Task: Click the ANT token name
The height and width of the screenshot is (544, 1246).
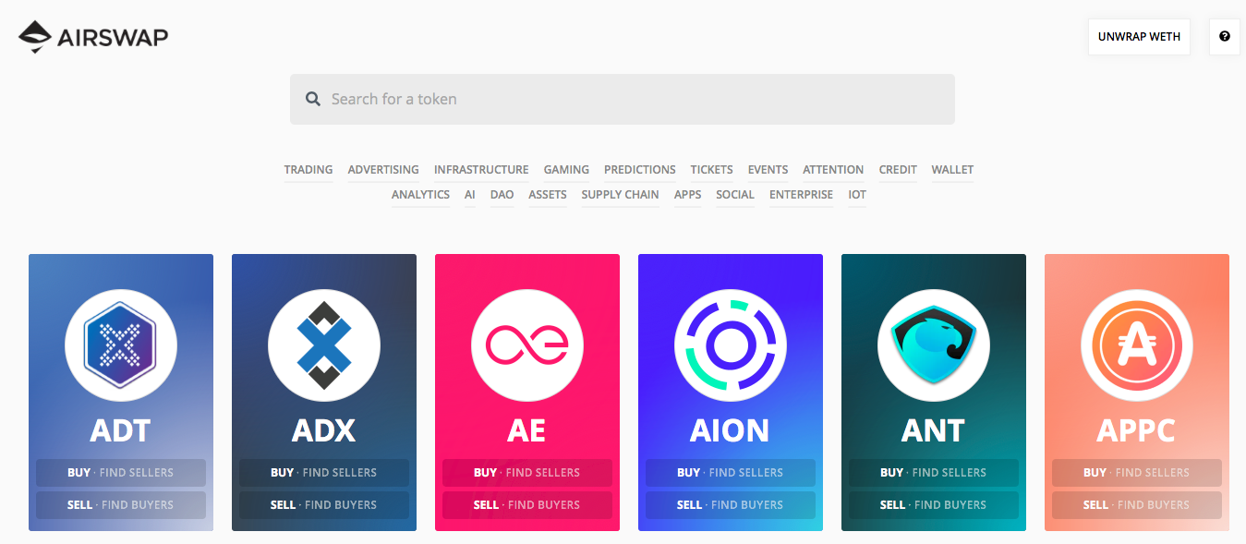Action: (x=934, y=430)
